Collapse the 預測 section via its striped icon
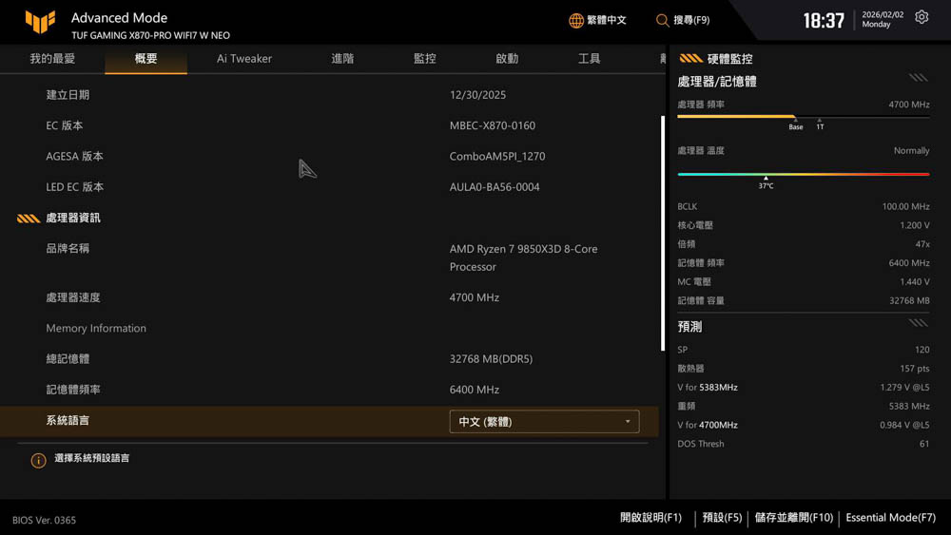Screen dimensions: 951x535 point(918,324)
